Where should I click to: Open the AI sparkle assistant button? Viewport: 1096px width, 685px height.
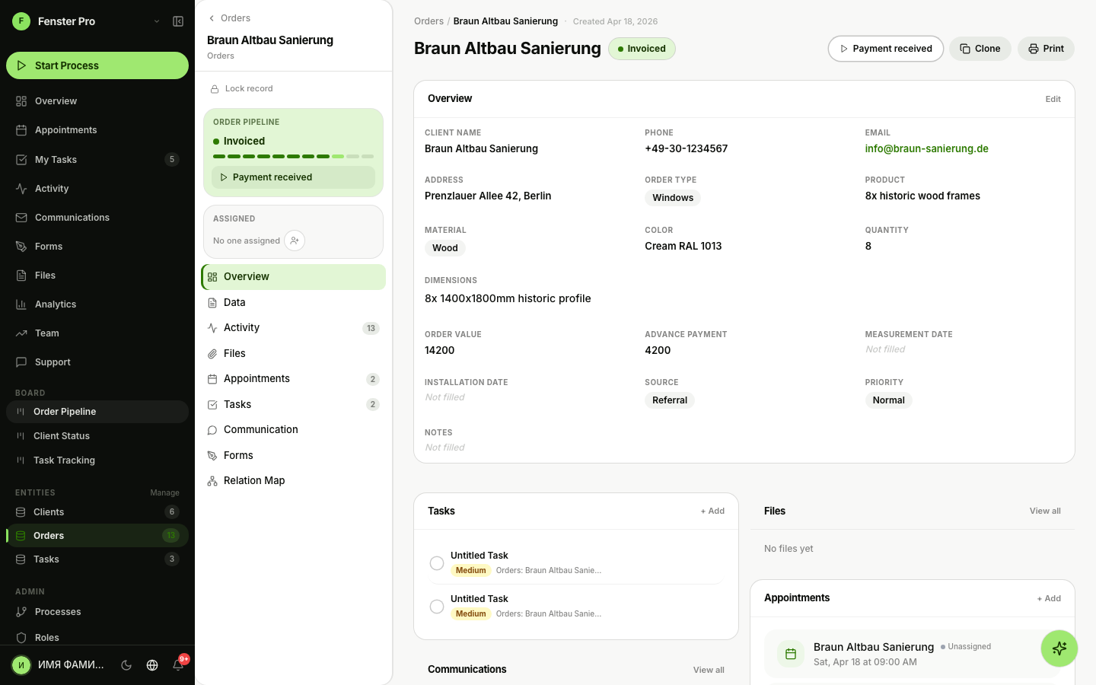pyautogui.click(x=1059, y=648)
